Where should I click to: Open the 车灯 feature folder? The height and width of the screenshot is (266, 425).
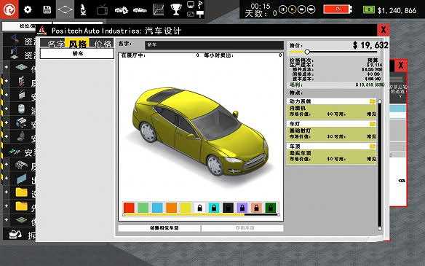coord(373,124)
